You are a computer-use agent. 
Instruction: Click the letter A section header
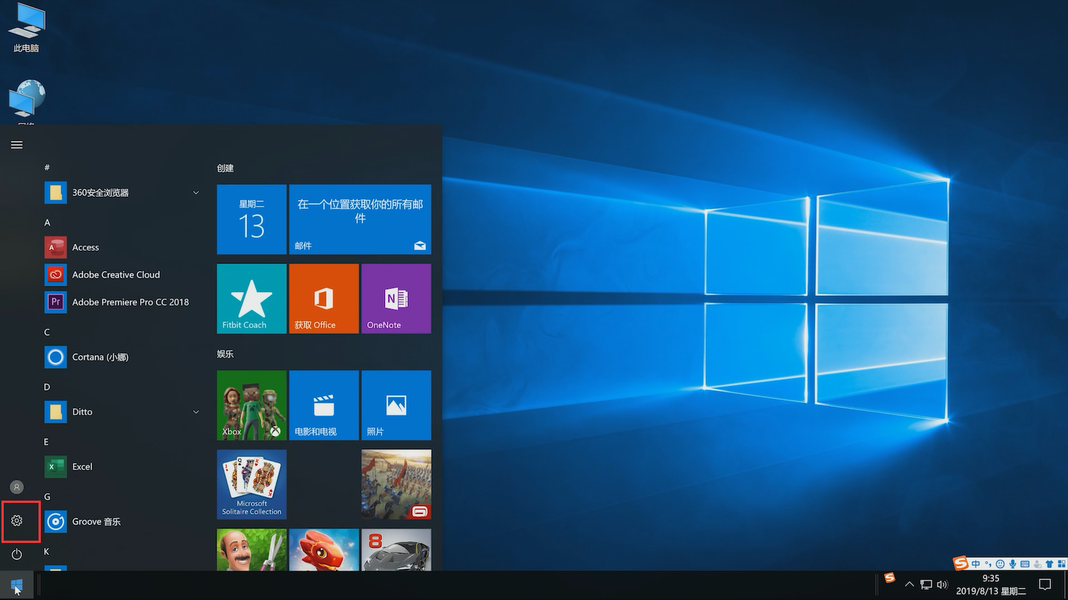(47, 222)
